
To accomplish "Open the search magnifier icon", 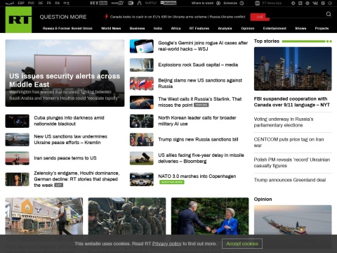I will [x=329, y=14].
